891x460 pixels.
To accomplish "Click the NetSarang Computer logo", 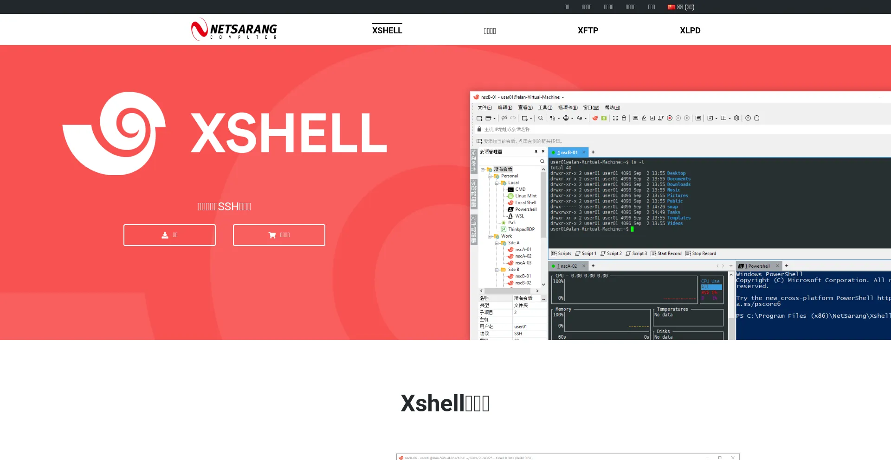I will 234,29.
